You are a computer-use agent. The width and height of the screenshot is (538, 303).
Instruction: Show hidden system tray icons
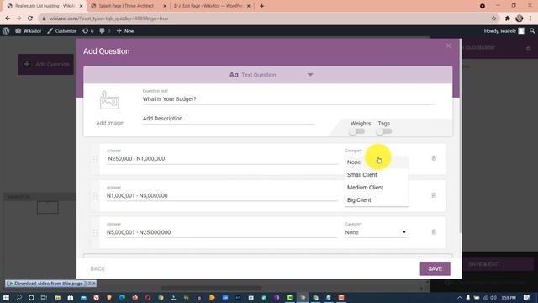point(460,297)
